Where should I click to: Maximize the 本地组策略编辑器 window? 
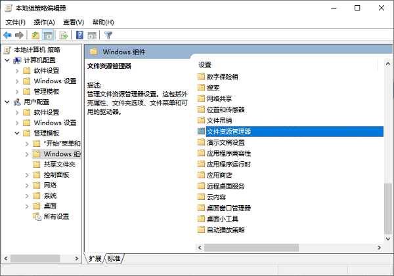(357, 8)
